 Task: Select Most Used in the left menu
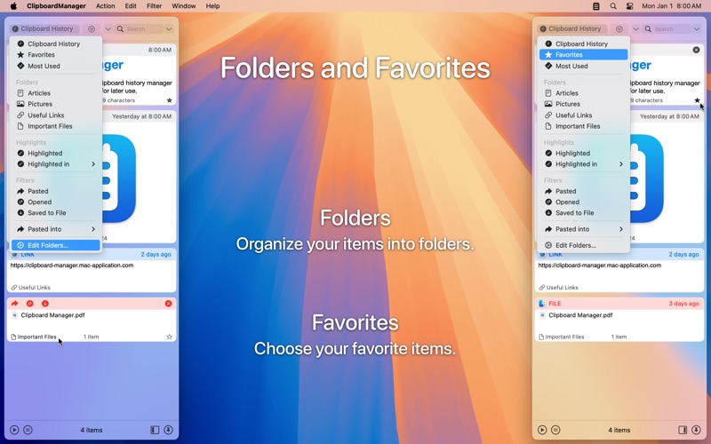[56, 66]
